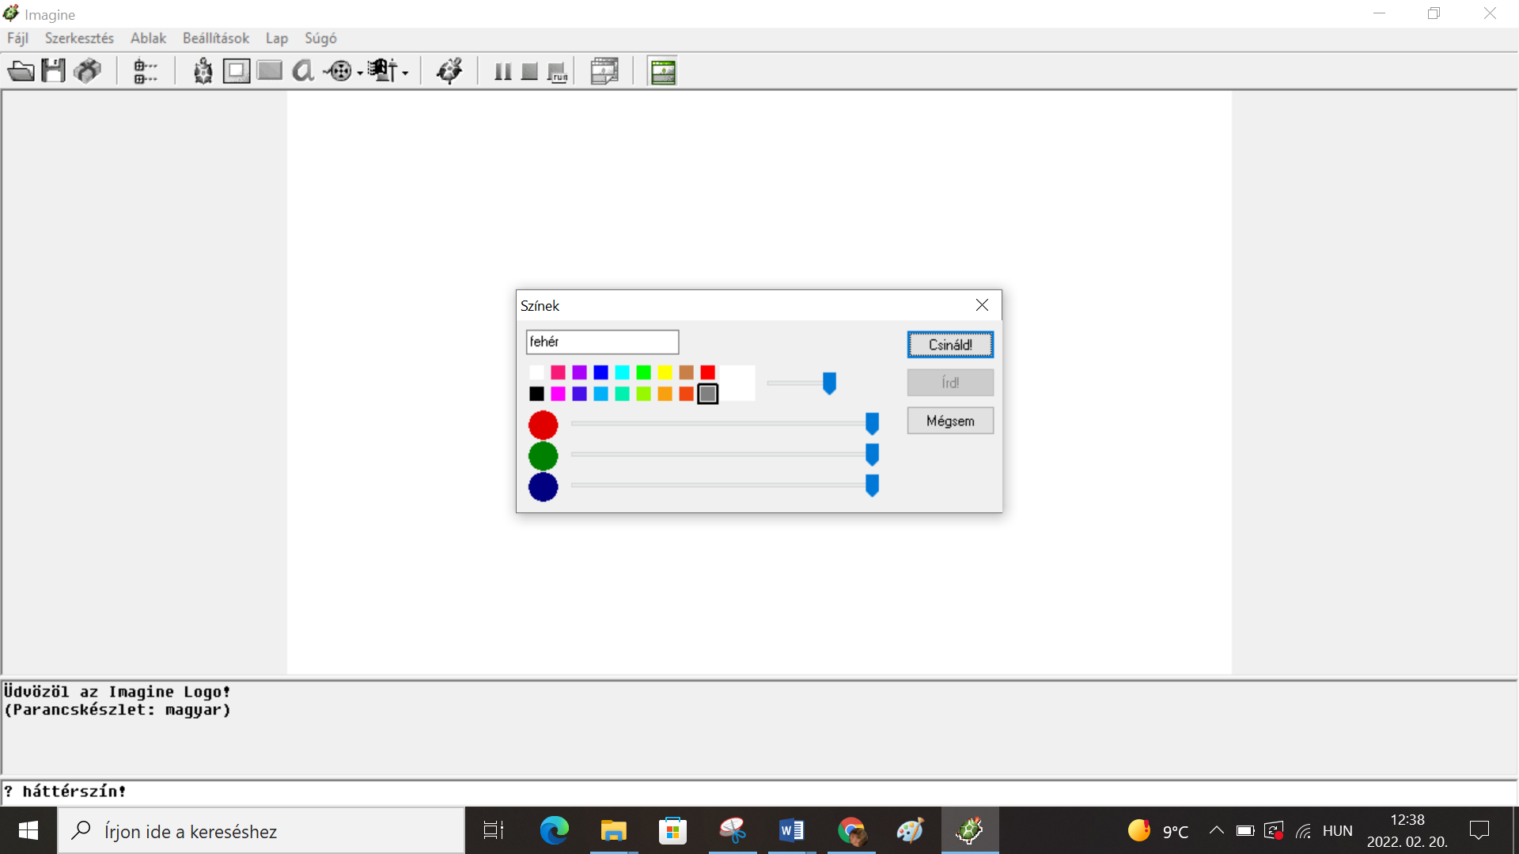Open the Lap menu

277,38
